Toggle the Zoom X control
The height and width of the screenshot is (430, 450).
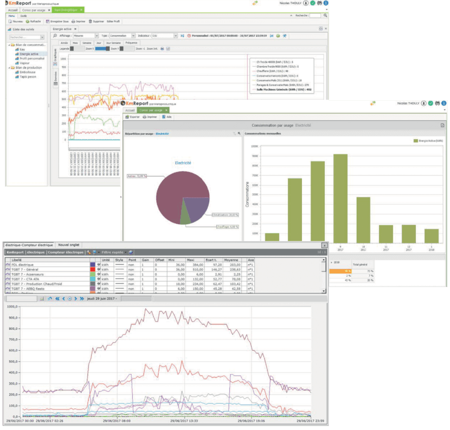pos(101,49)
